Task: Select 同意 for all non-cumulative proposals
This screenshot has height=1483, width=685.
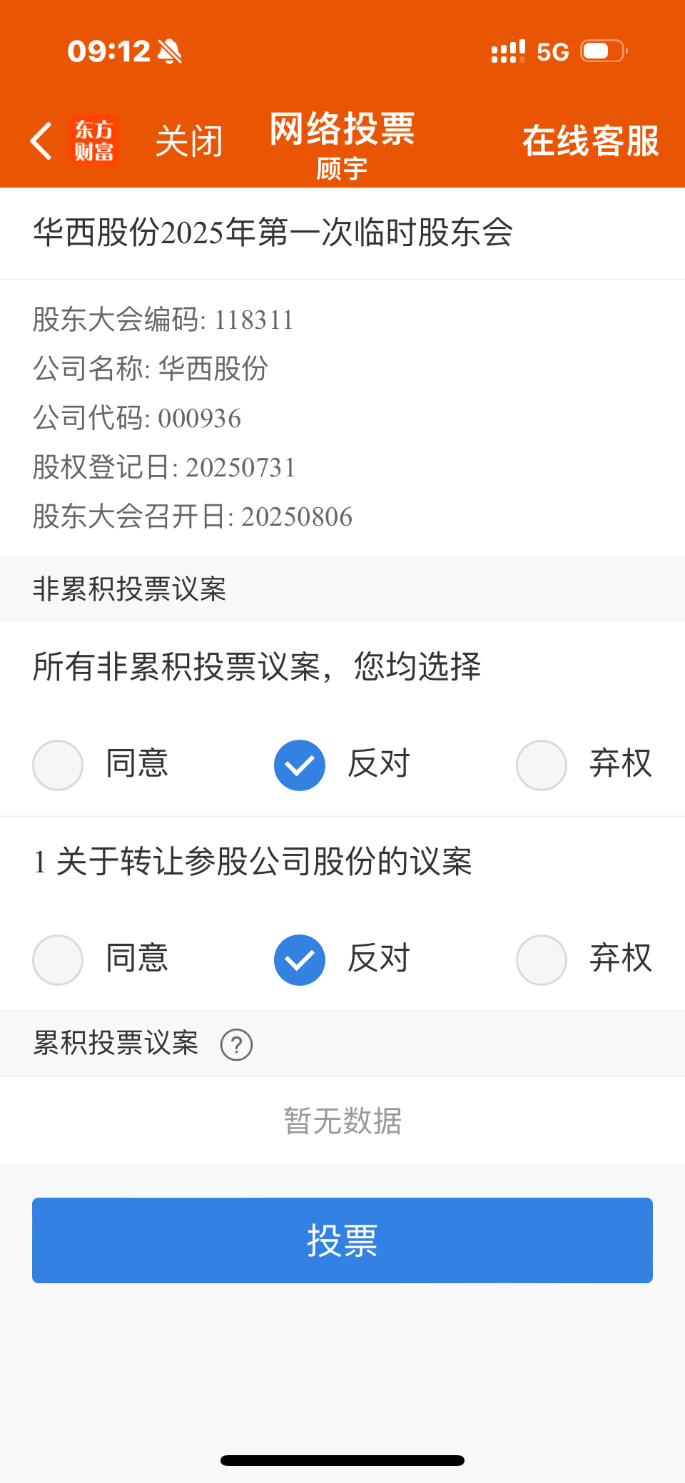Action: click(101, 765)
